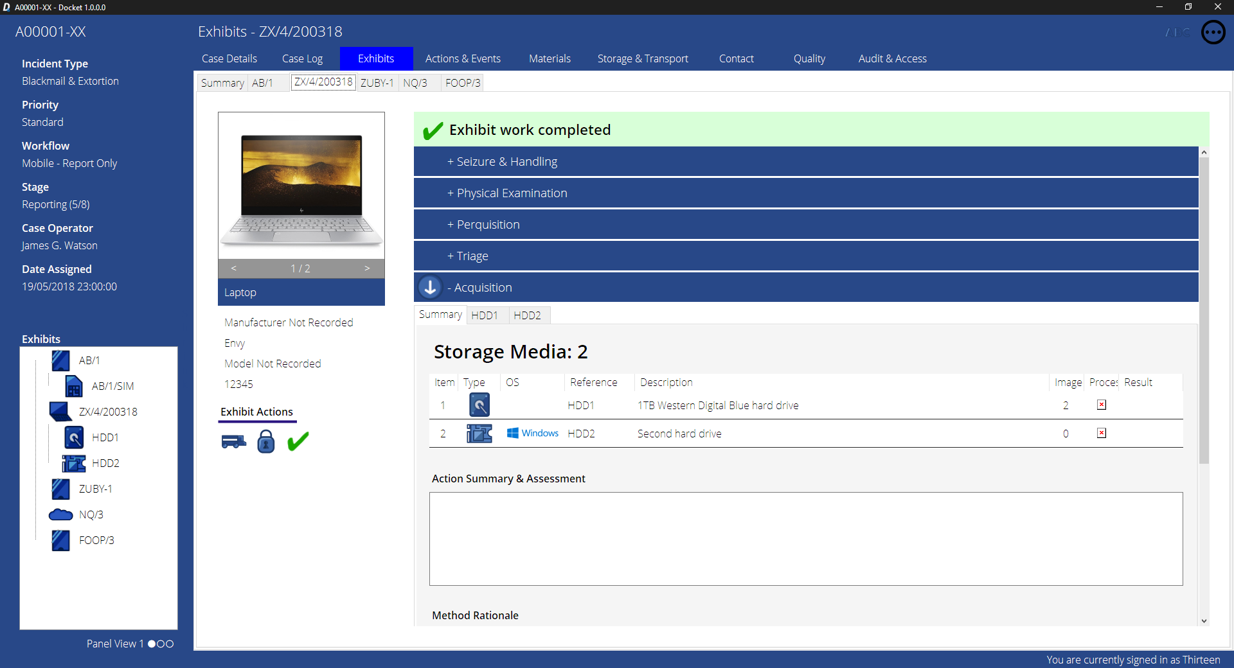Click the Action Summary & Assessment text box
Screen dimensions: 1234x668
pyautogui.click(x=805, y=538)
